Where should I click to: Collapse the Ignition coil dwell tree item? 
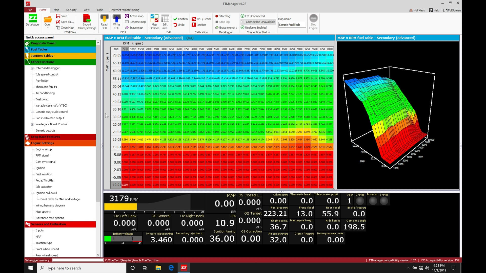[x=32, y=193]
